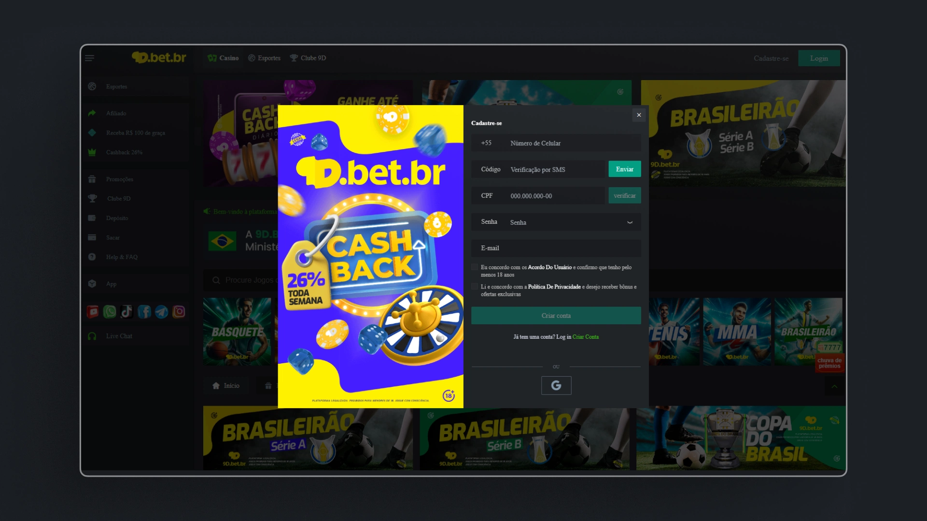Toggle the password visibility eye icon
Viewport: 927px width, 521px height.
pos(630,222)
